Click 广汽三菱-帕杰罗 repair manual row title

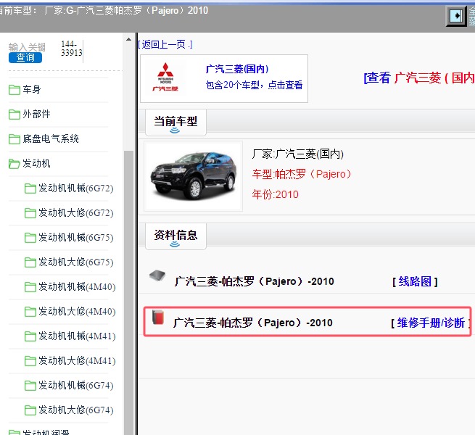point(252,323)
